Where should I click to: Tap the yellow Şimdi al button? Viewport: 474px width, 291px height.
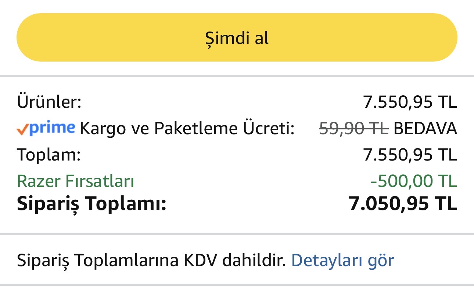[237, 37]
